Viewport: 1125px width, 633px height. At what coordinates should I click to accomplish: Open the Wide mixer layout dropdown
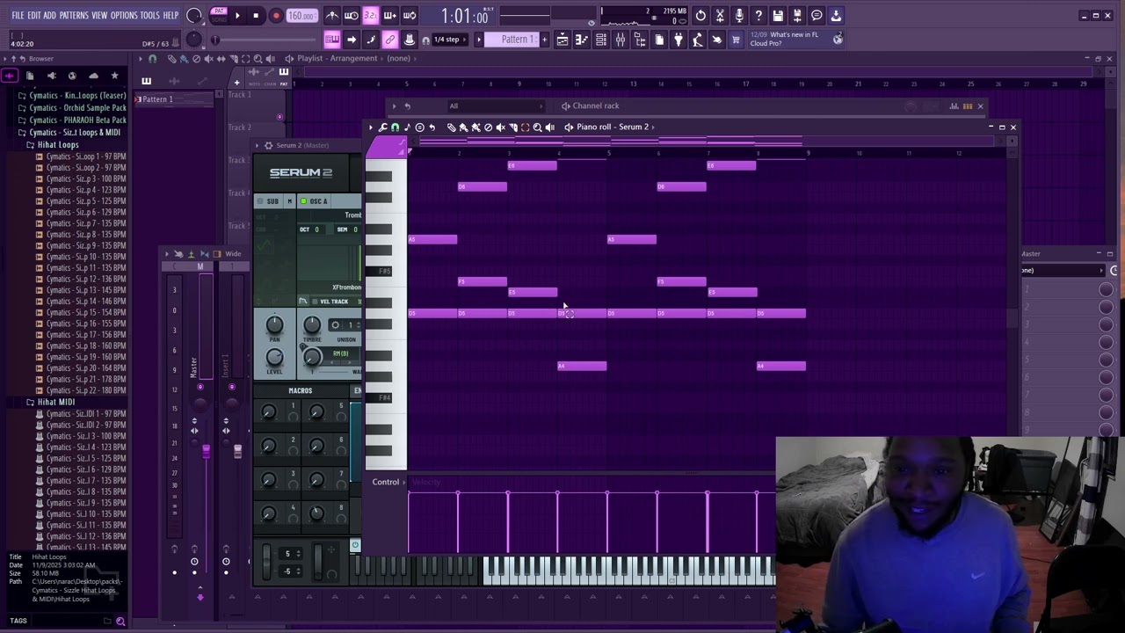point(233,254)
